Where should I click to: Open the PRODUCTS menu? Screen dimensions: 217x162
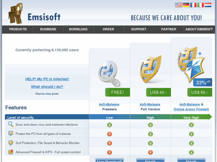(x=18, y=29)
